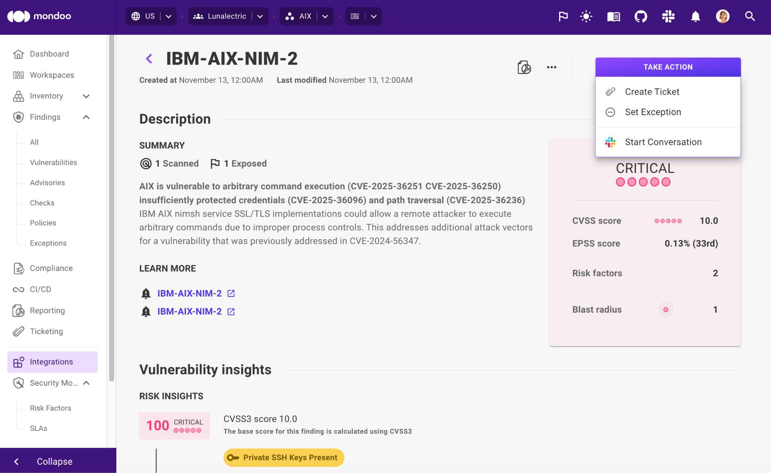Open the search magnifier icon
Viewport: 771px width, 473px height.
pyautogui.click(x=750, y=16)
